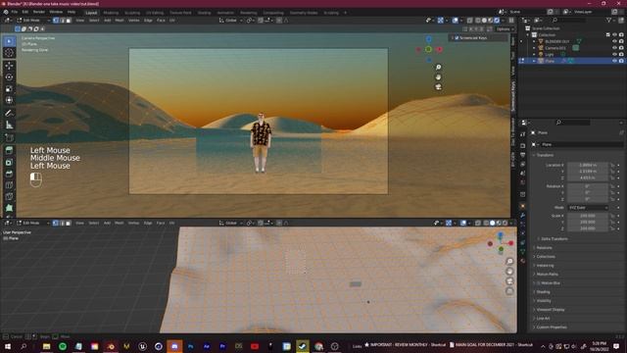
Task: Open the XYZ Euler rotation mode dropdown
Action: tap(588, 208)
